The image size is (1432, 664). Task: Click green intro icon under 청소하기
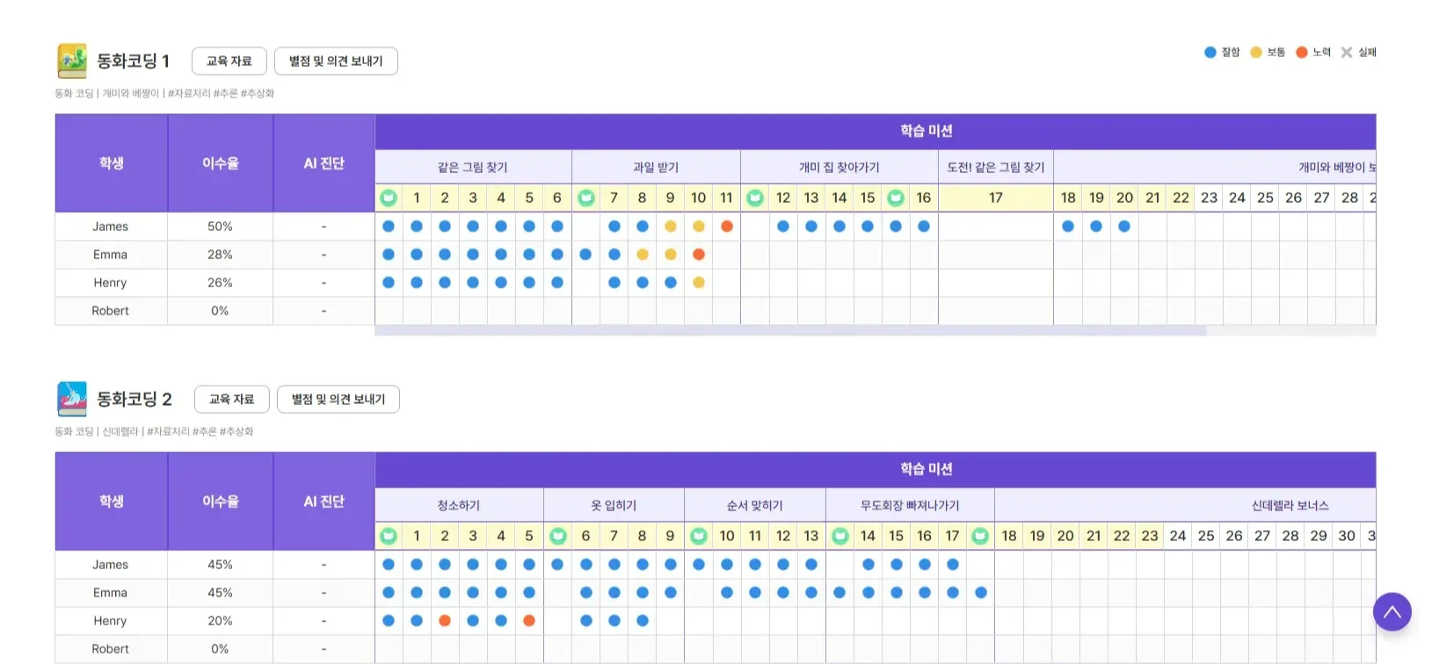click(389, 537)
